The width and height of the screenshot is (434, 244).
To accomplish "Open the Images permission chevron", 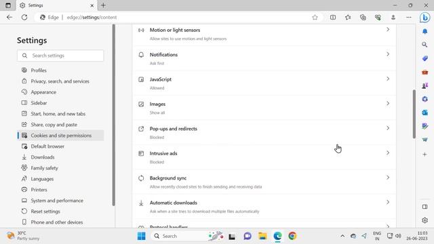I will (x=388, y=104).
